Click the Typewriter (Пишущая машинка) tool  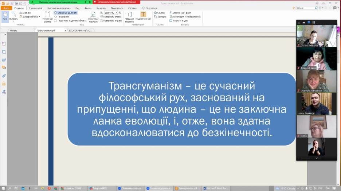(x=130, y=17)
